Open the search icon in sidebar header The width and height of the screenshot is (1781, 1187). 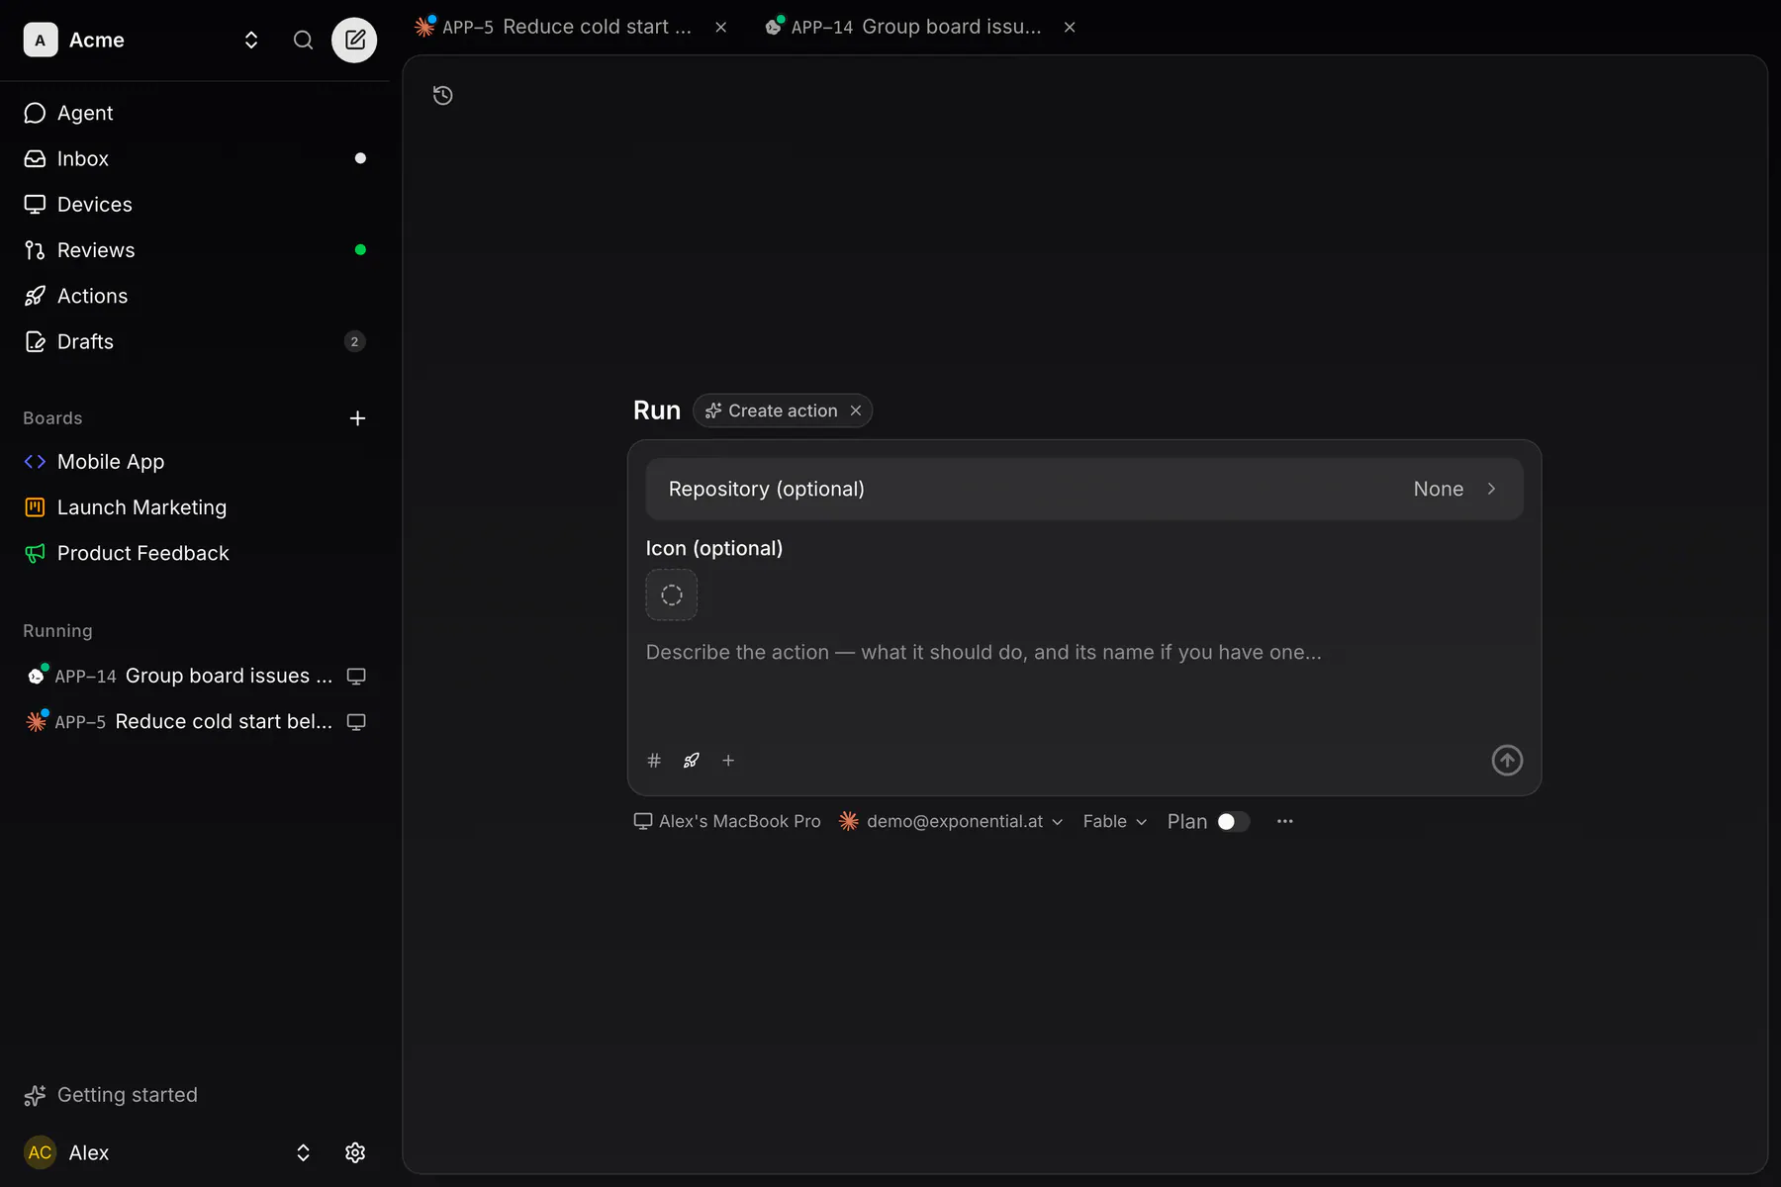[x=303, y=40]
